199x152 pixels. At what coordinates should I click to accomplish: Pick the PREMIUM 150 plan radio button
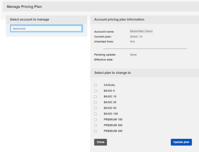[x=95, y=120]
